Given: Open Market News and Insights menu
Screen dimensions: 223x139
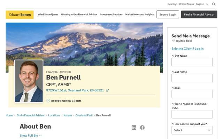Looking at the screenshot, I should (139, 15).
